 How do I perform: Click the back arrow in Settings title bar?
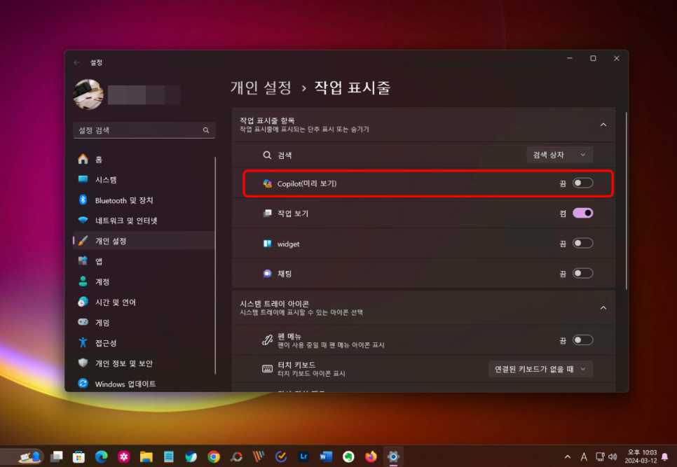(x=77, y=62)
